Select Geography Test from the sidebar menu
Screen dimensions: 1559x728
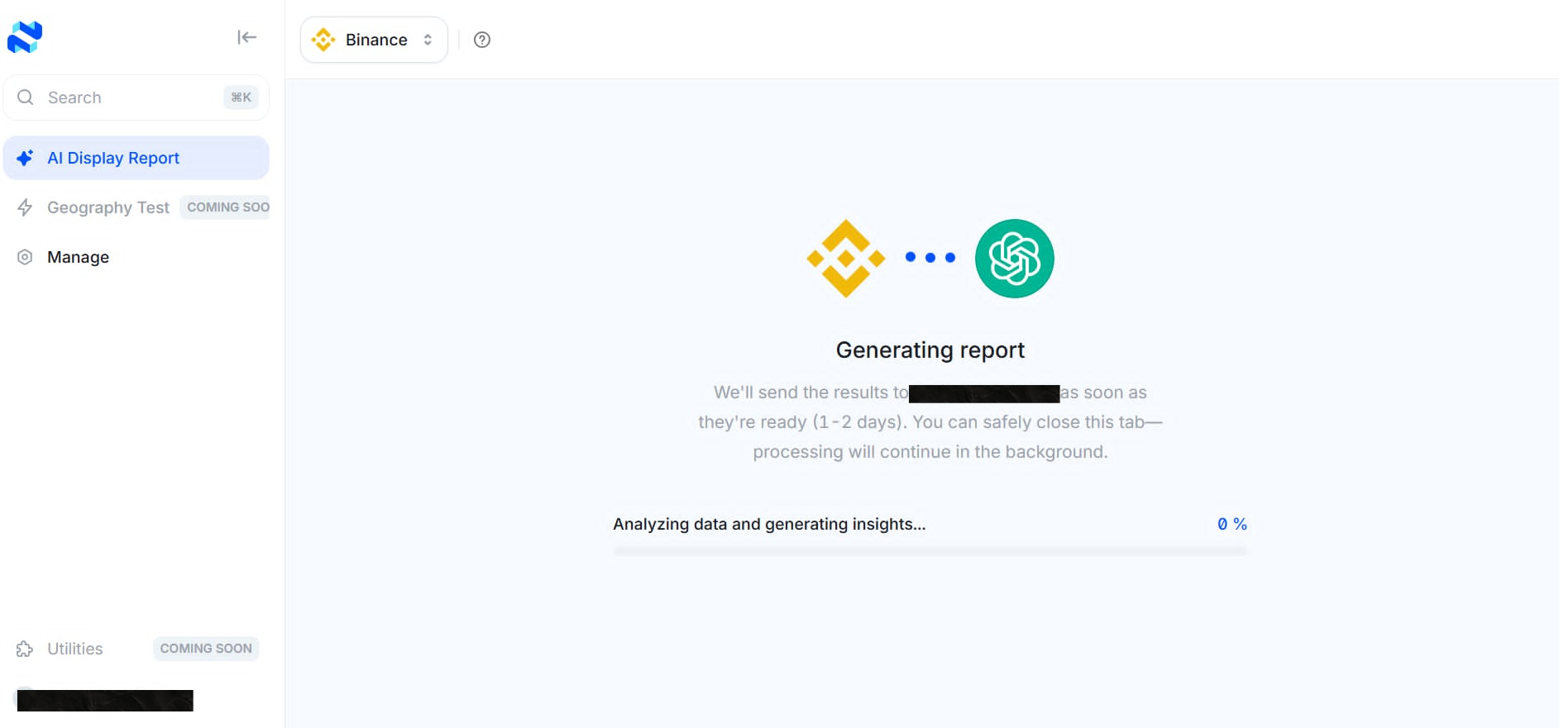pyautogui.click(x=108, y=207)
